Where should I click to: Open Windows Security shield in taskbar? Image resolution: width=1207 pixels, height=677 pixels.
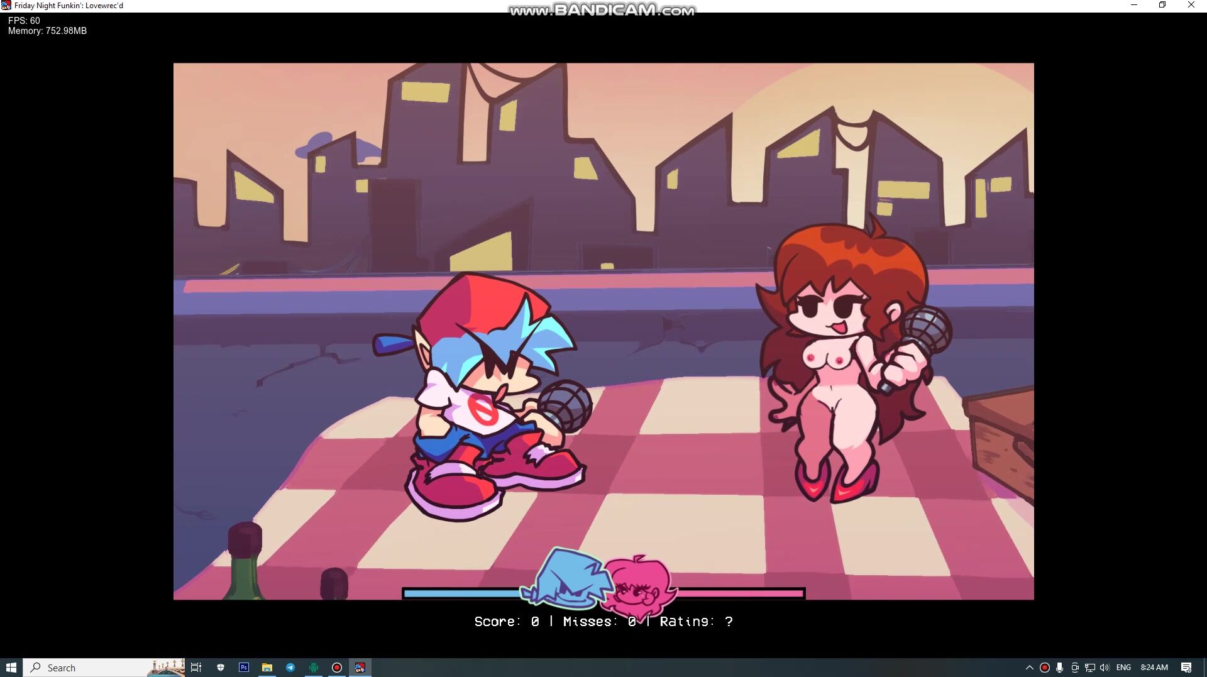coord(221,668)
